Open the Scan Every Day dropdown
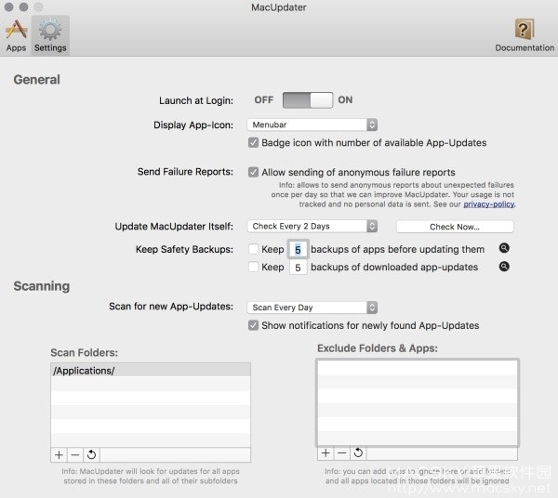The image size is (558, 498). [x=312, y=308]
